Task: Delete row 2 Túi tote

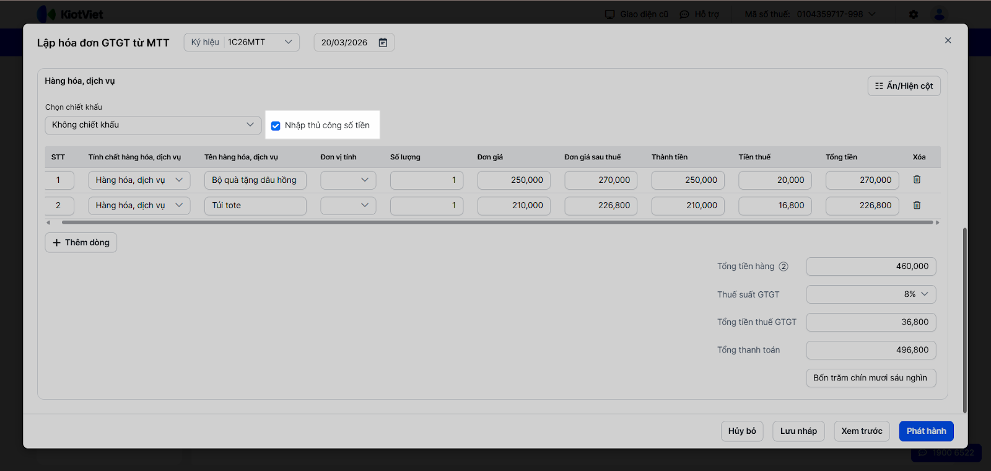Action: (x=917, y=205)
